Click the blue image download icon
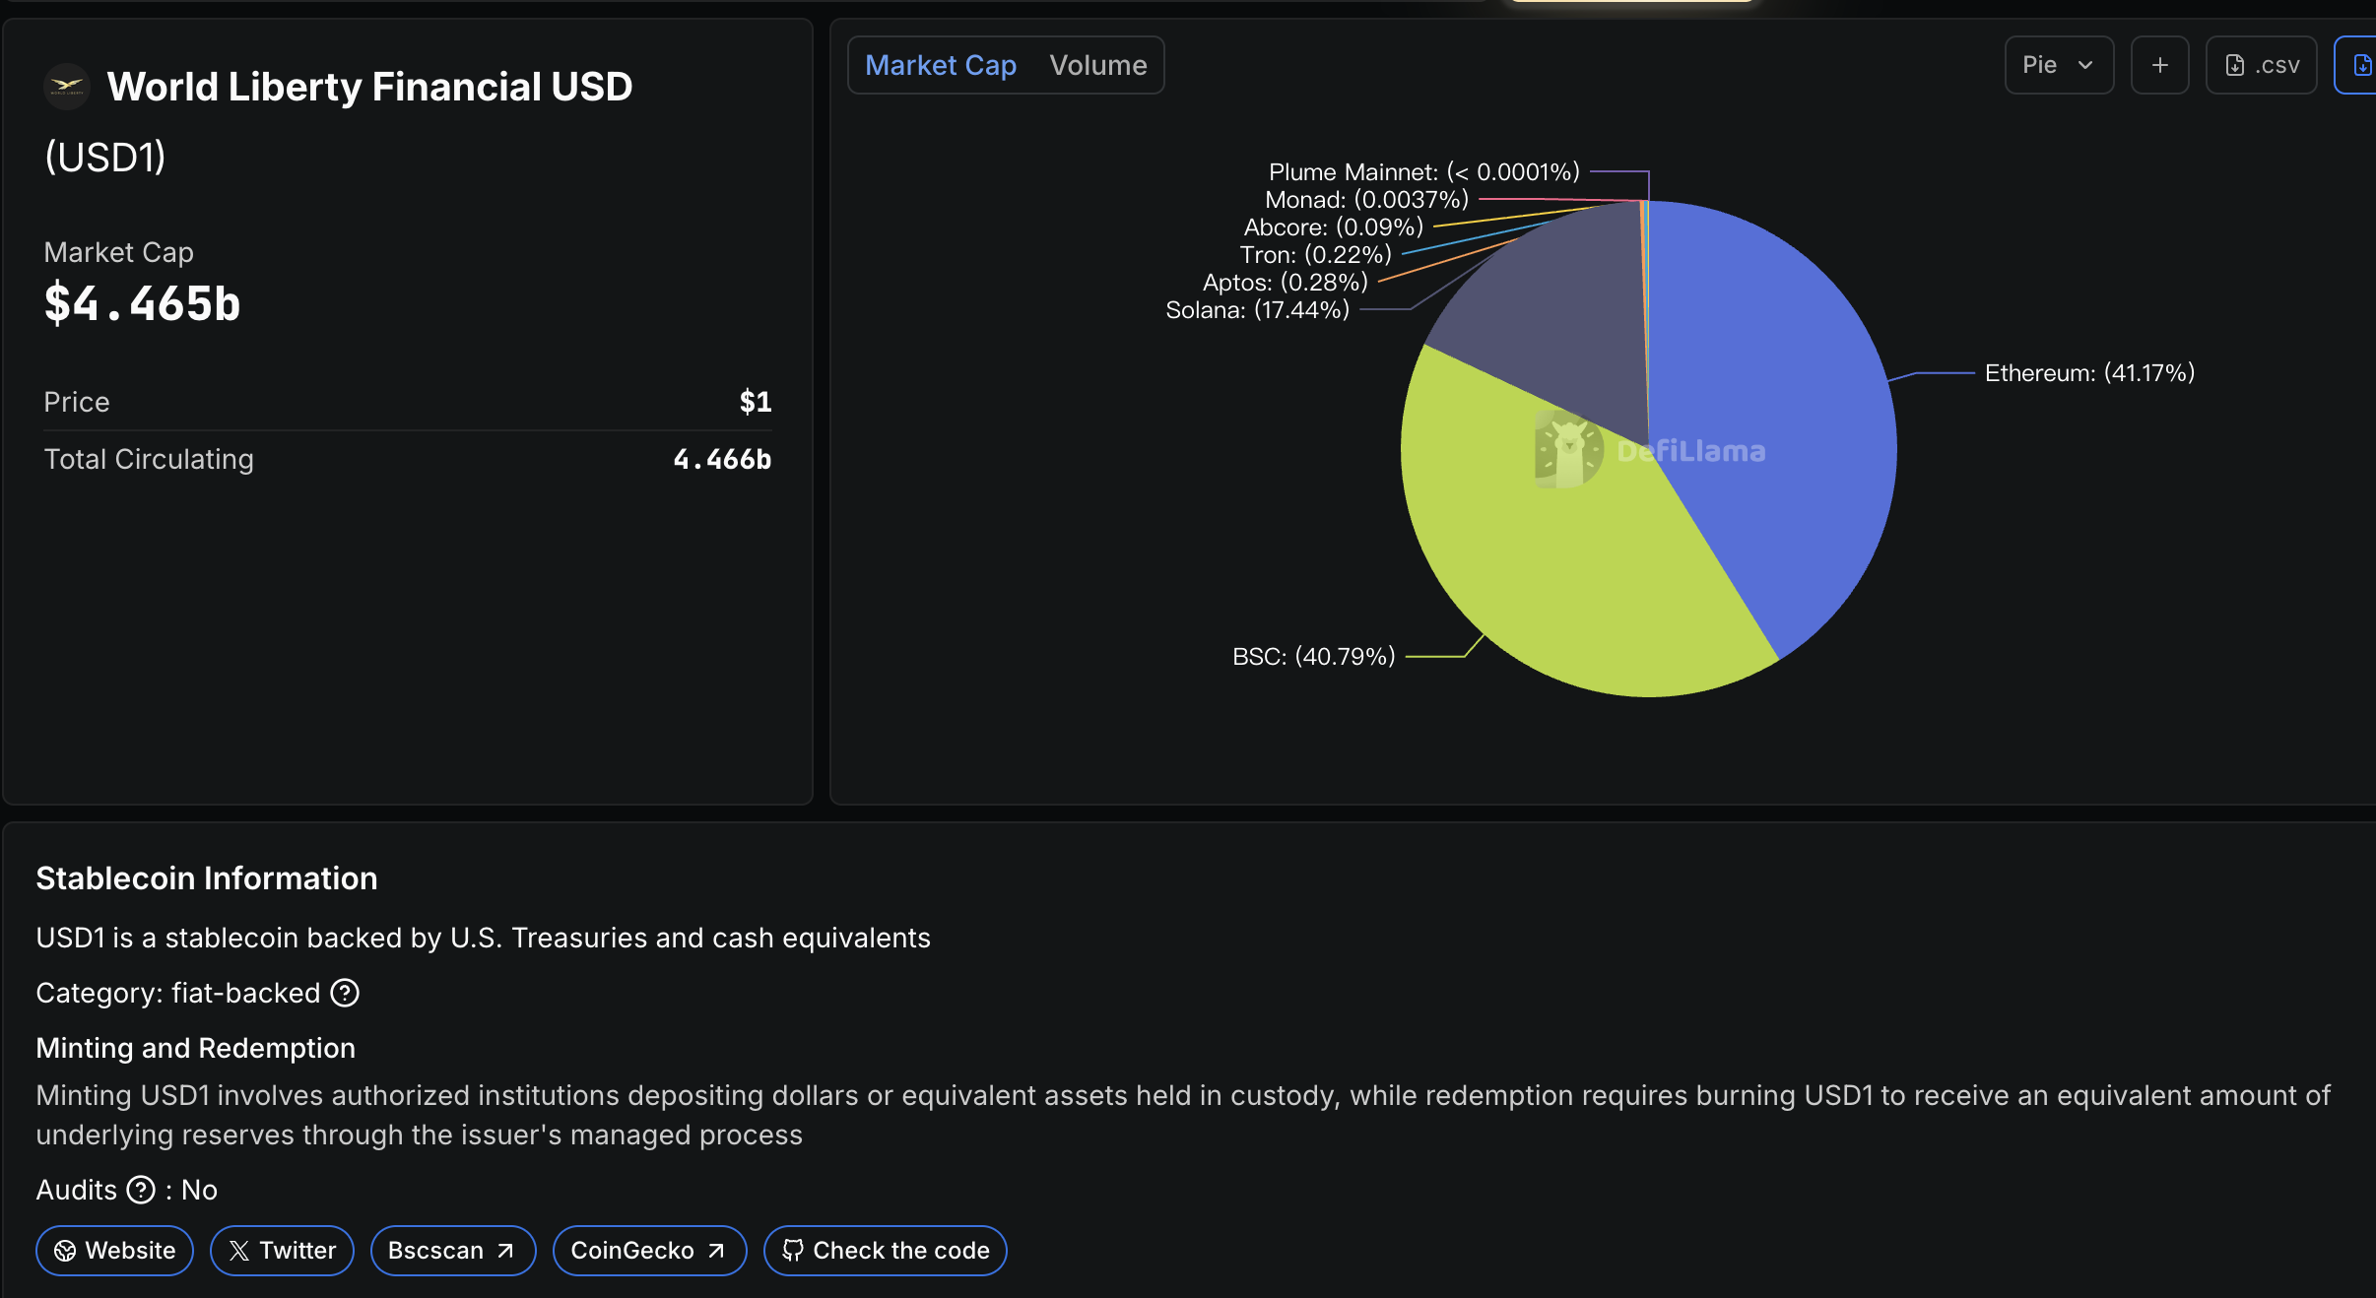The width and height of the screenshot is (2376, 1298). [x=2364, y=65]
